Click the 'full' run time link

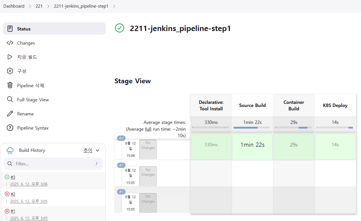point(148,129)
